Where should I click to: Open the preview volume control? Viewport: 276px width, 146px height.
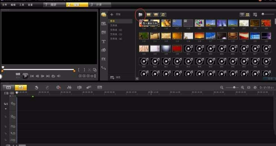click(59, 76)
